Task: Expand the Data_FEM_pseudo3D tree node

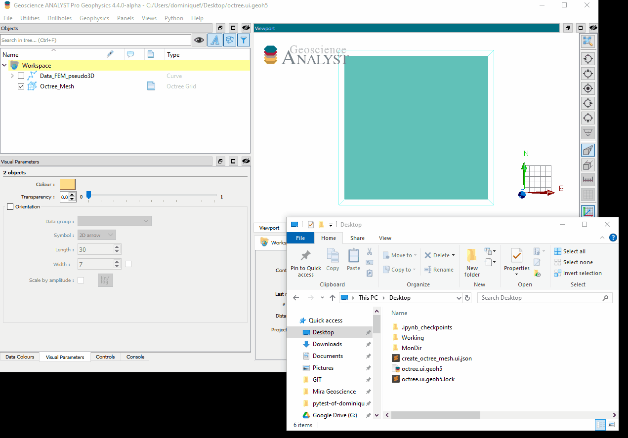Action: click(12, 76)
